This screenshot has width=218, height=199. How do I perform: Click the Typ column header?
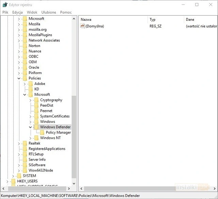(165, 20)
